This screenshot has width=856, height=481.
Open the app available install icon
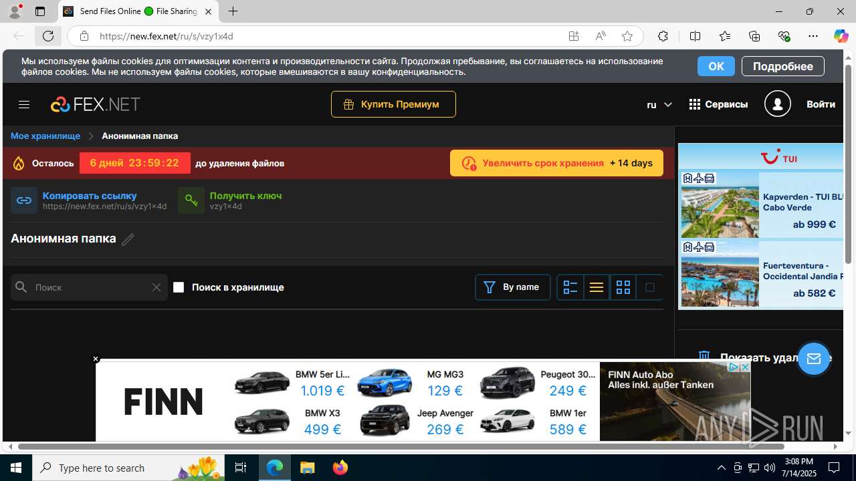tap(574, 36)
